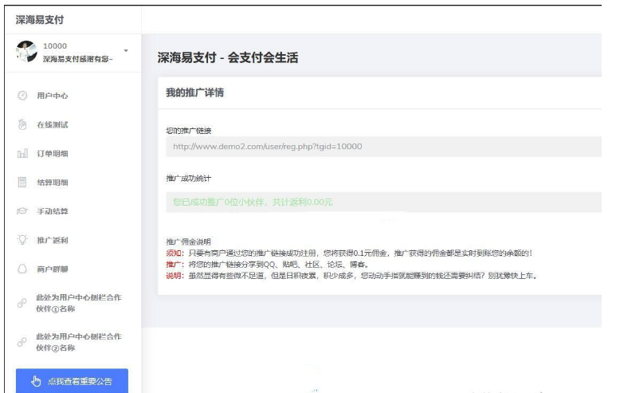Open the 手动结算 sidebar entry
Image resolution: width=624 pixels, height=393 pixels.
pos(53,211)
